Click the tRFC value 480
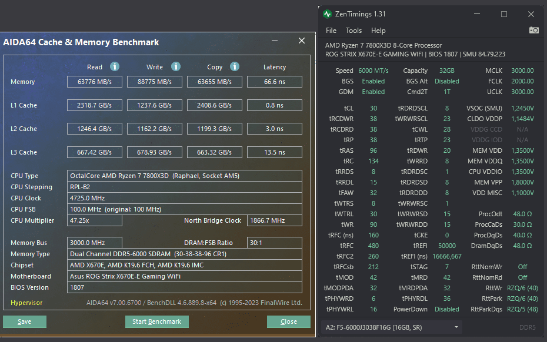The width and height of the screenshot is (547, 342). pos(373,246)
